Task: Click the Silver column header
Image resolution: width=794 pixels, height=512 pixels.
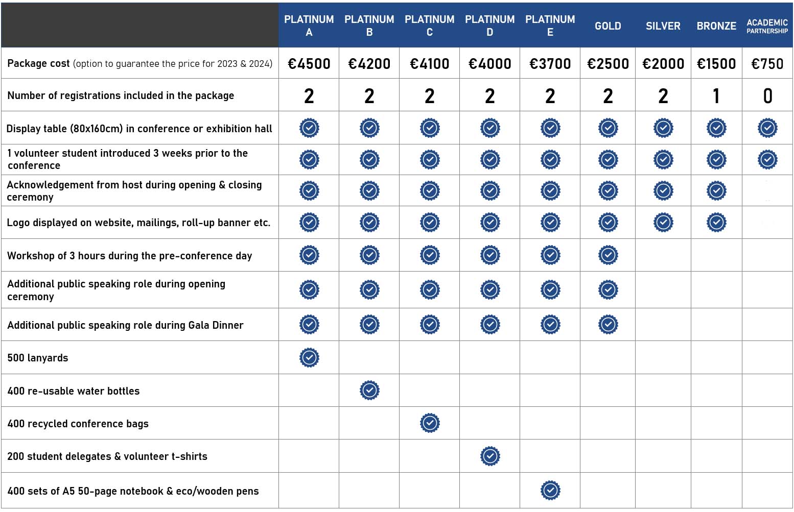Action: (x=663, y=26)
